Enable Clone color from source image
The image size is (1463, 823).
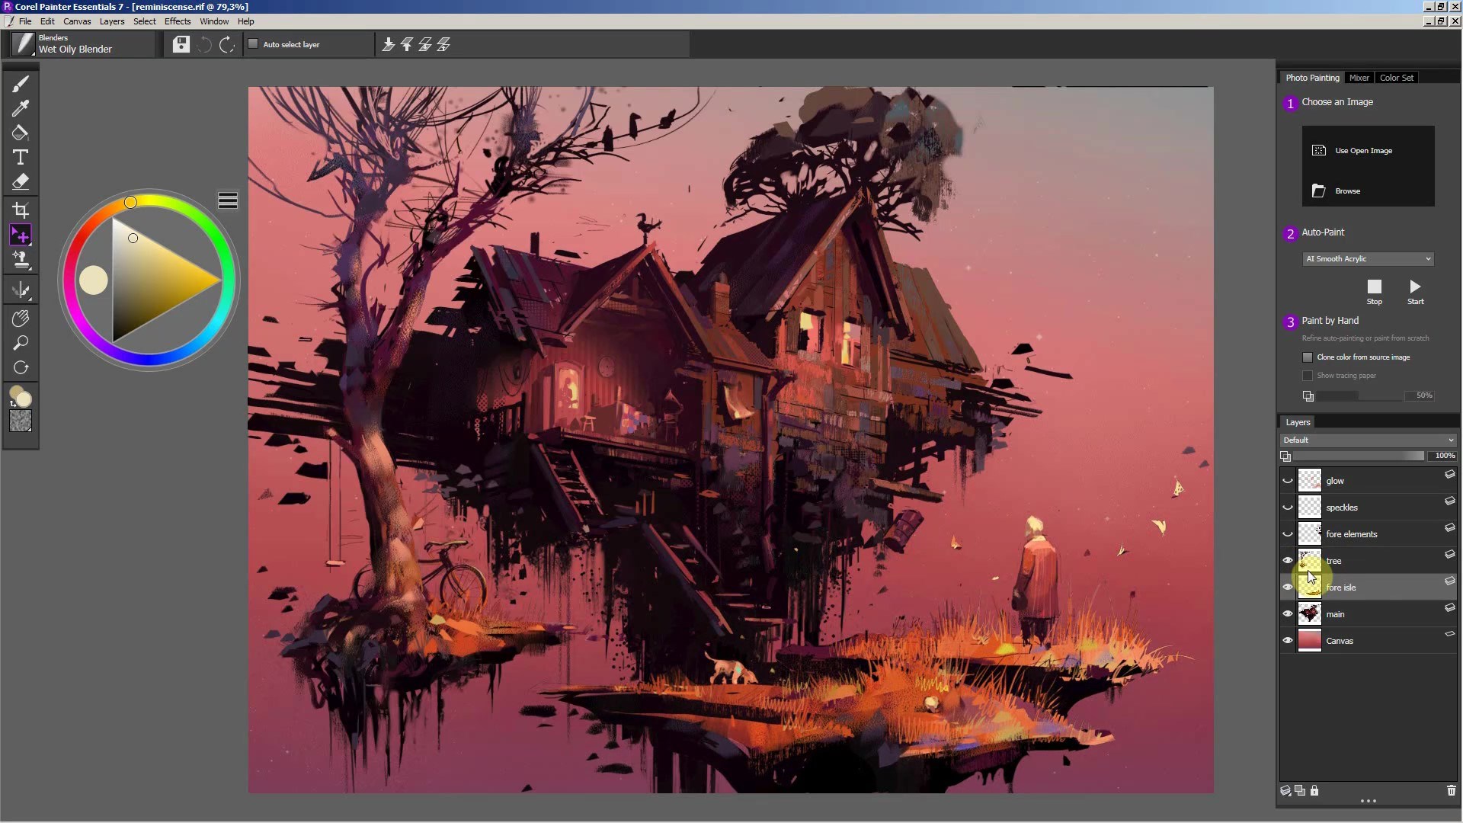click(1308, 357)
